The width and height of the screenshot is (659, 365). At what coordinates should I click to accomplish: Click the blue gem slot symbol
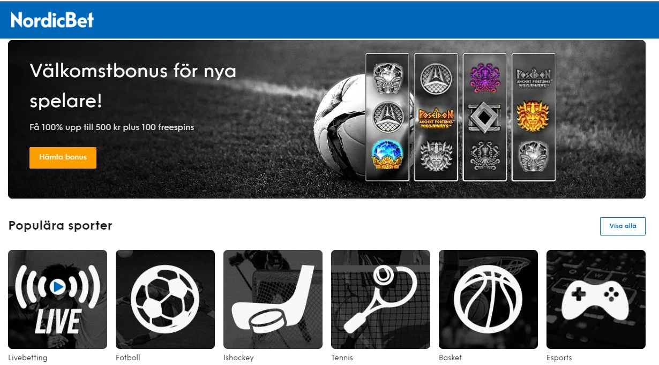coord(387,155)
